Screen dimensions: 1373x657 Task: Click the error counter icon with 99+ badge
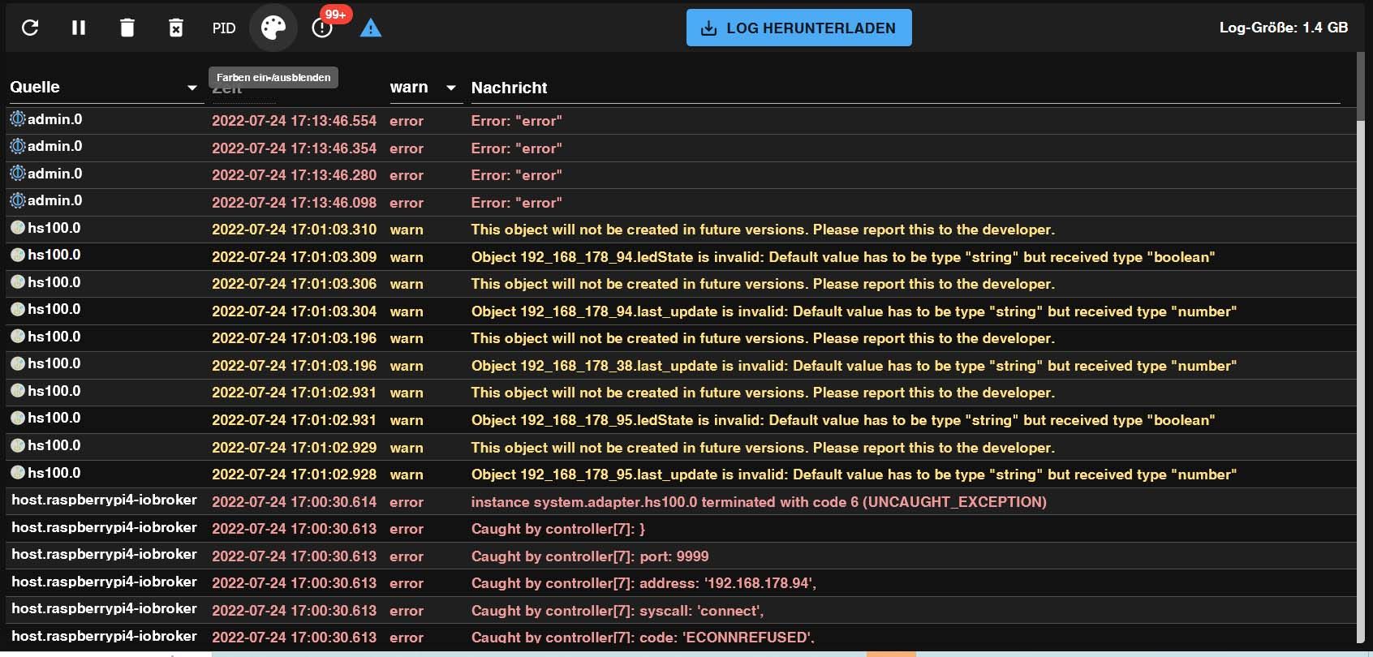coord(322,28)
